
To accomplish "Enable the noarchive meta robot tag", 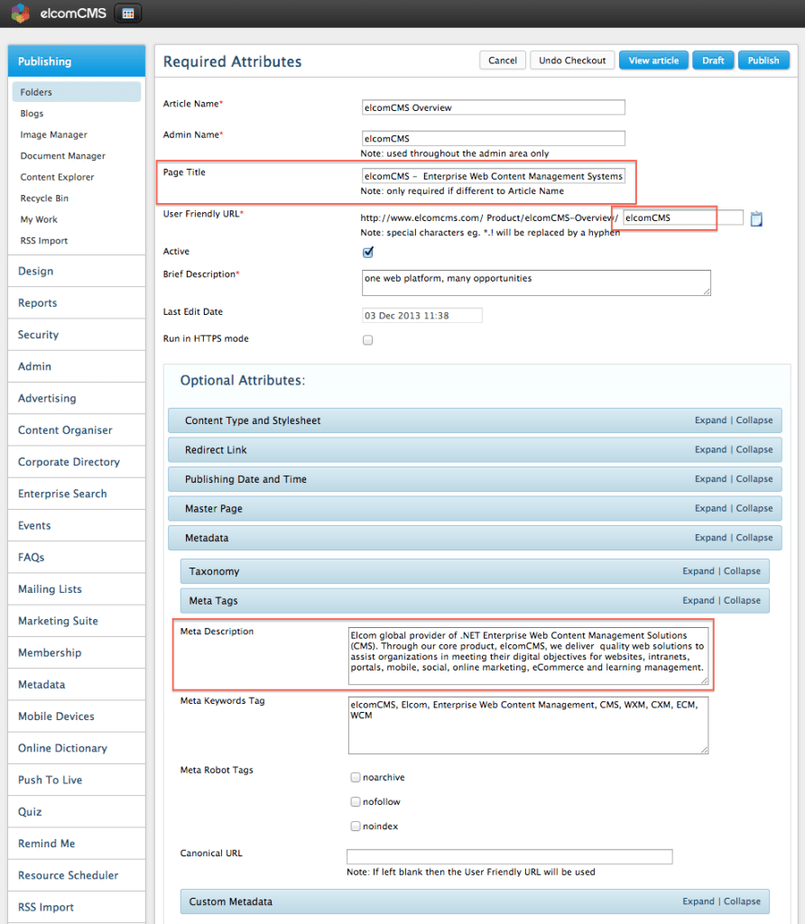I will pos(356,776).
